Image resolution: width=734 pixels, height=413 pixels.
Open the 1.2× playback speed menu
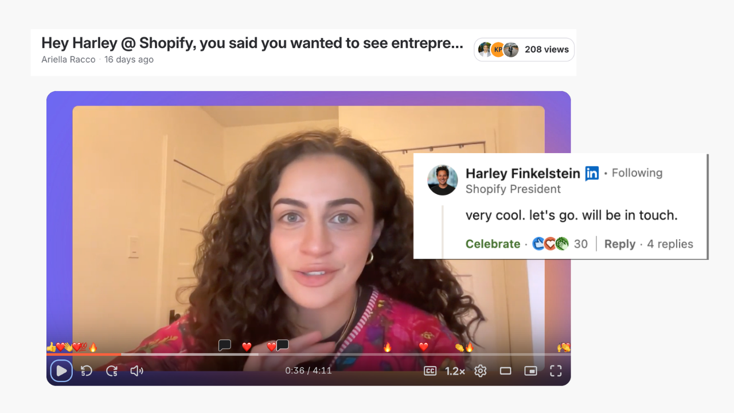[455, 371]
